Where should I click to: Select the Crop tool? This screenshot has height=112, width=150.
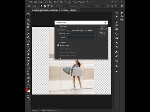pos(28,27)
